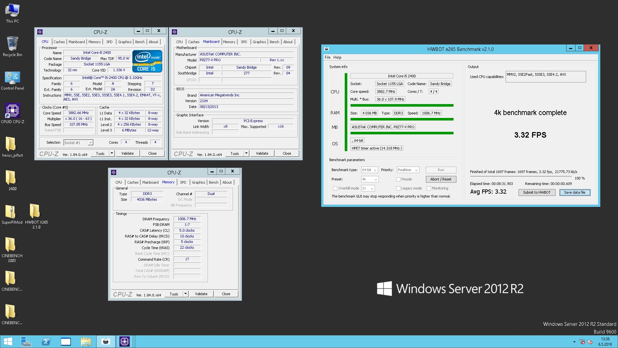Click Tools button in CPU window

pyautogui.click(x=100, y=153)
